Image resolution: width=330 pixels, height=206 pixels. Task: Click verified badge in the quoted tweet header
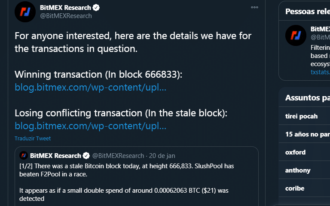coord(86,156)
